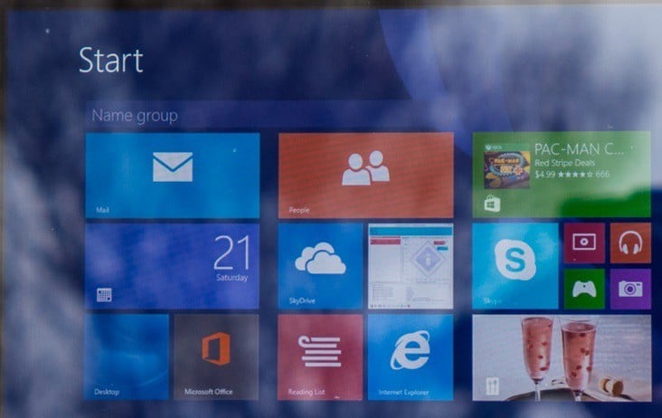Open the Mail tile
The width and height of the screenshot is (662, 418).
(172, 176)
